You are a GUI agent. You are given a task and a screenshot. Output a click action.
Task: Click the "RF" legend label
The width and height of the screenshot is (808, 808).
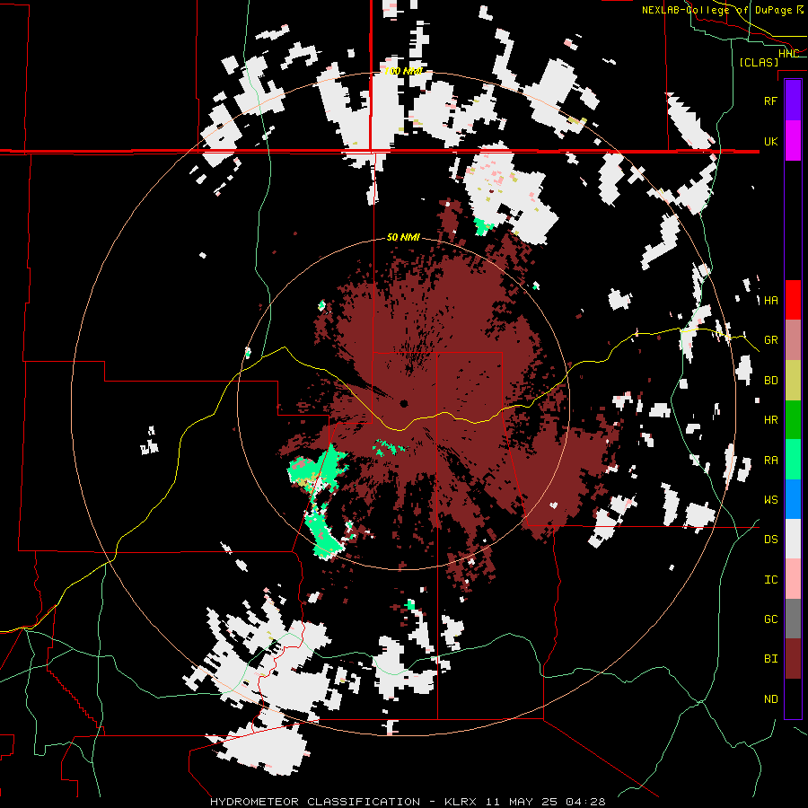770,101
